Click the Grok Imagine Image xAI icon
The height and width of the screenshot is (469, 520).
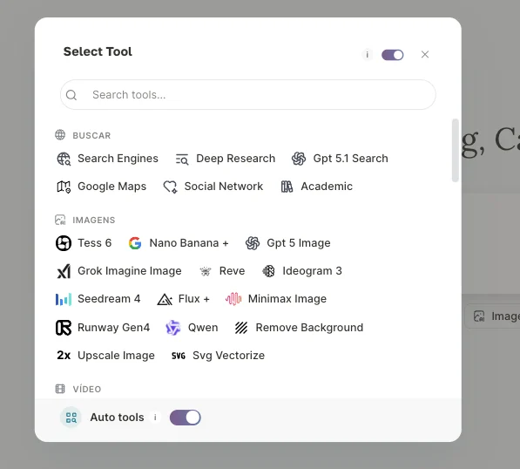[64, 271]
